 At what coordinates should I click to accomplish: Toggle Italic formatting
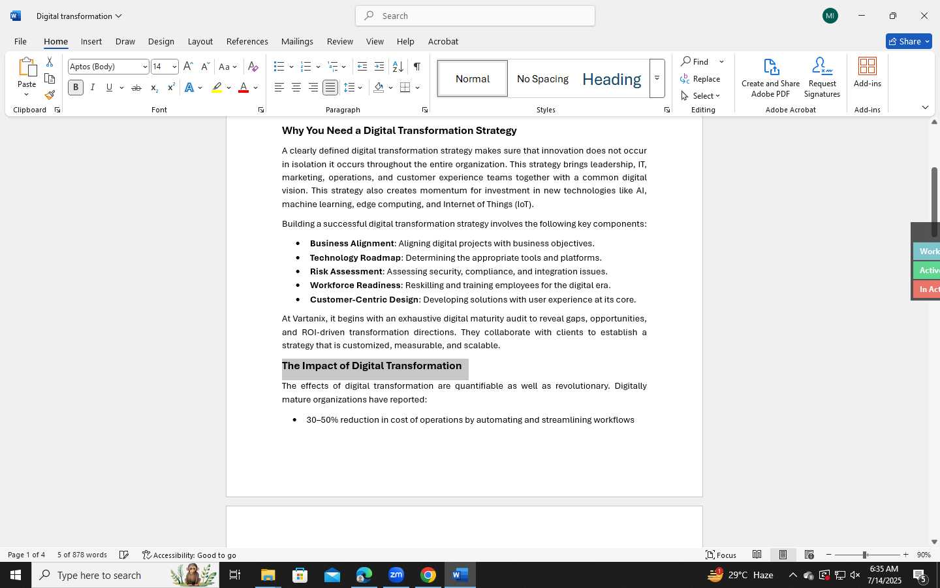click(x=93, y=88)
